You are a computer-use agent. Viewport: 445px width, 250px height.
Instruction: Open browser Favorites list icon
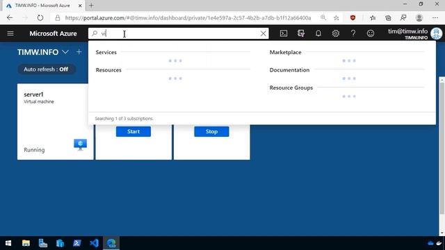pos(373,18)
